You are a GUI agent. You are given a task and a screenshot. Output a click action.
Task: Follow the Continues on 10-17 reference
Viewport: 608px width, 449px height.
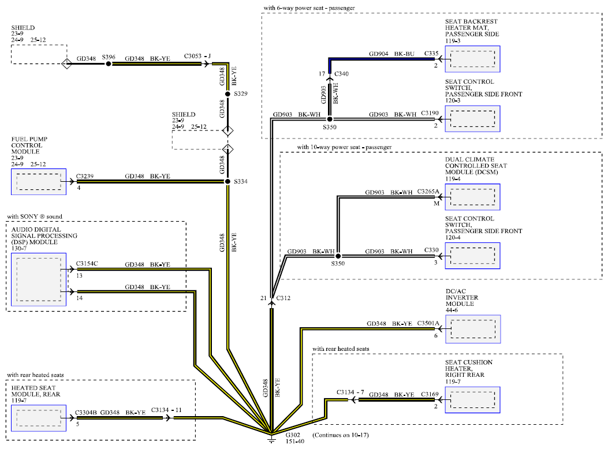(341, 435)
